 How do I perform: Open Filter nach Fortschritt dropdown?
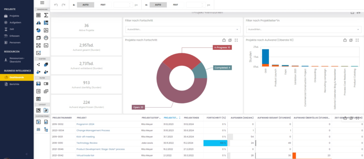point(183,29)
